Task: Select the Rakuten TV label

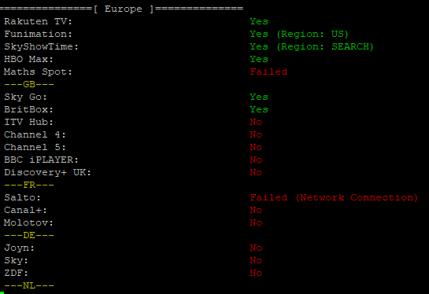Action: click(x=38, y=21)
